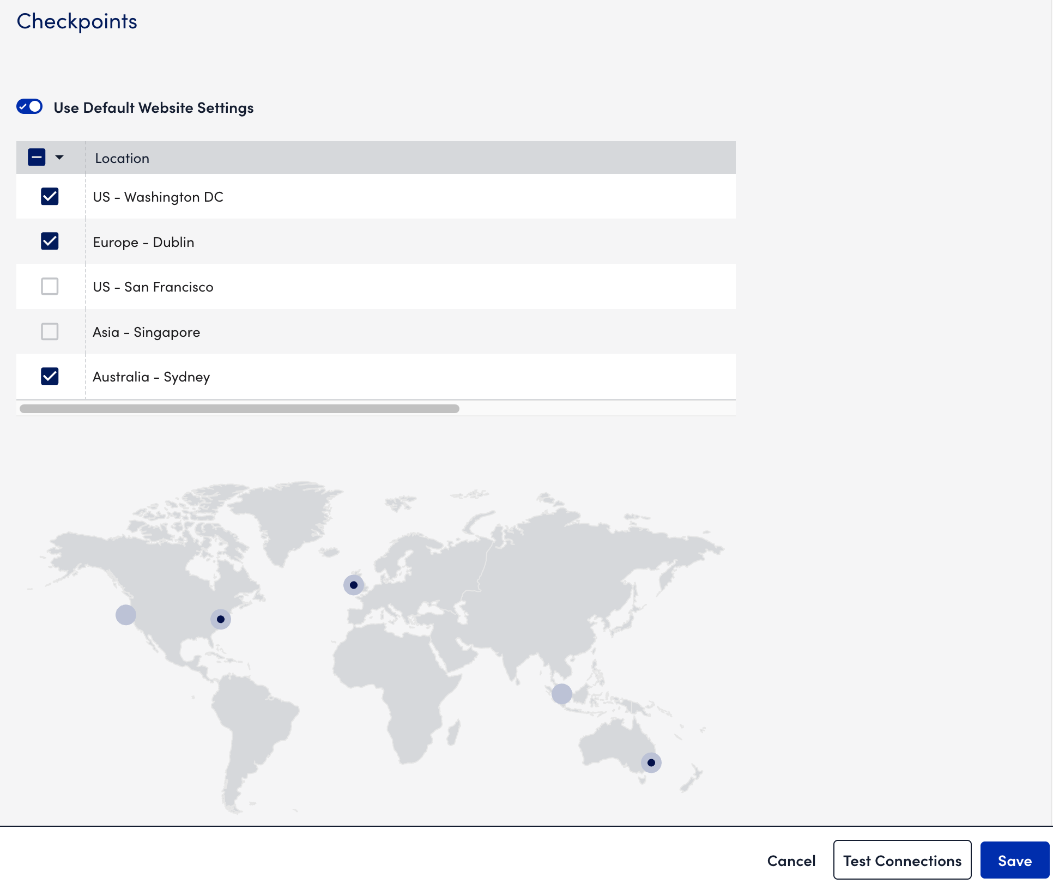Click the Cancel button
1053x884 pixels.
[791, 861]
